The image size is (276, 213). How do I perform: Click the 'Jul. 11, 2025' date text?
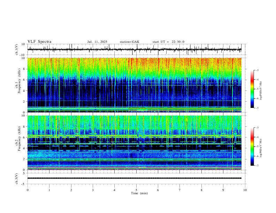pos(97,42)
